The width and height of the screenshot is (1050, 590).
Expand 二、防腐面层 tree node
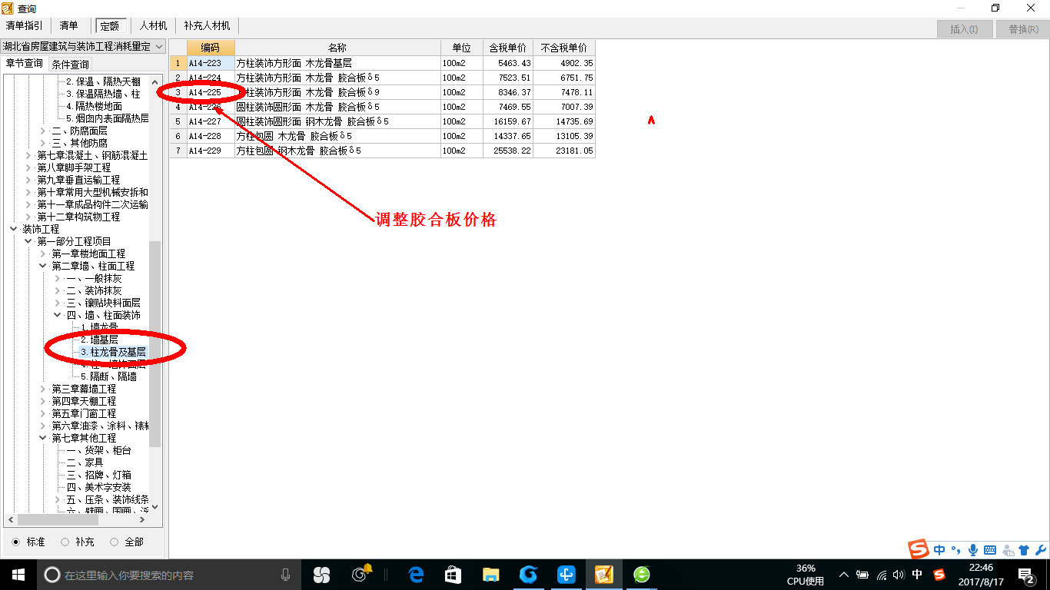(43, 131)
